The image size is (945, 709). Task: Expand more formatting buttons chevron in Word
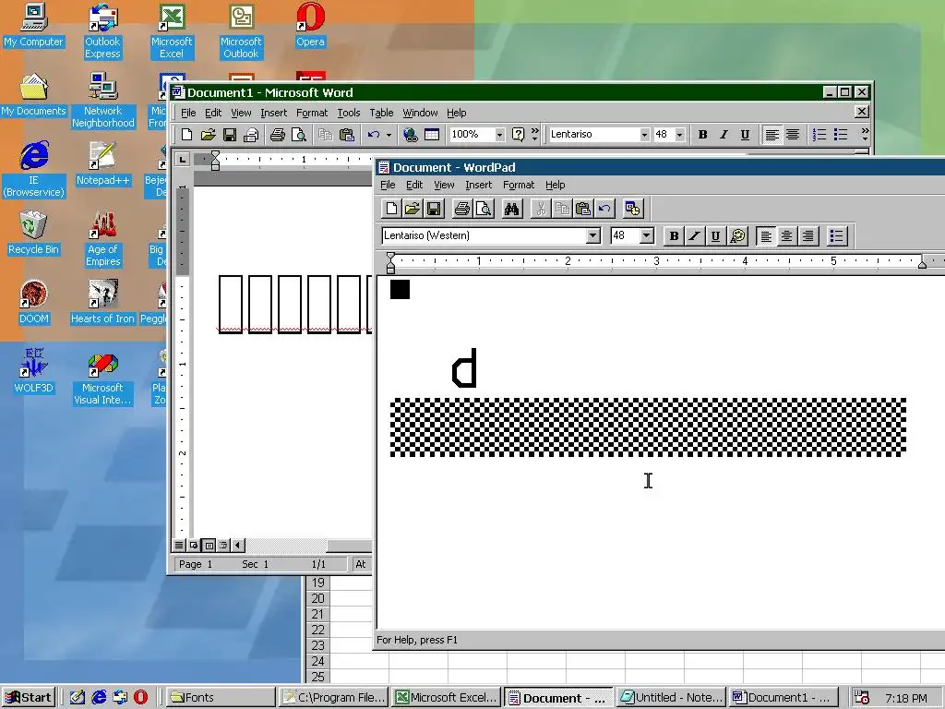coord(865,134)
